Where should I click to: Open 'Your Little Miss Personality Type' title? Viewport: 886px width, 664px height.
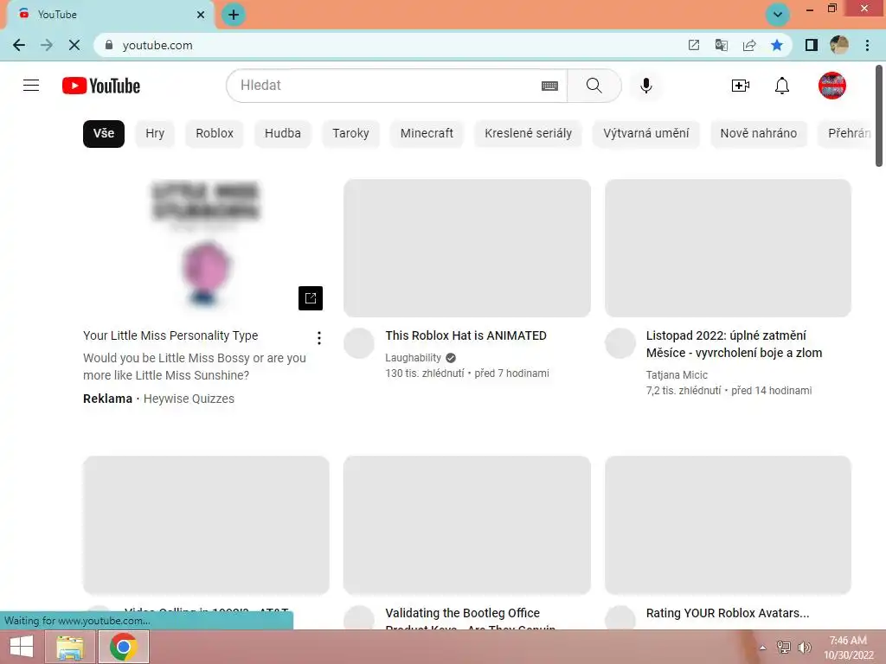[x=170, y=336]
